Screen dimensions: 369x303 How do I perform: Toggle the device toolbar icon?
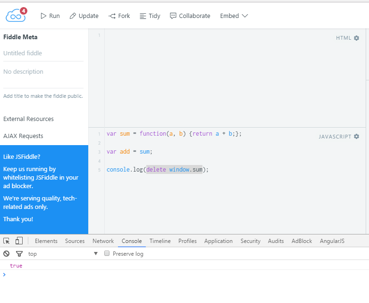(19, 241)
